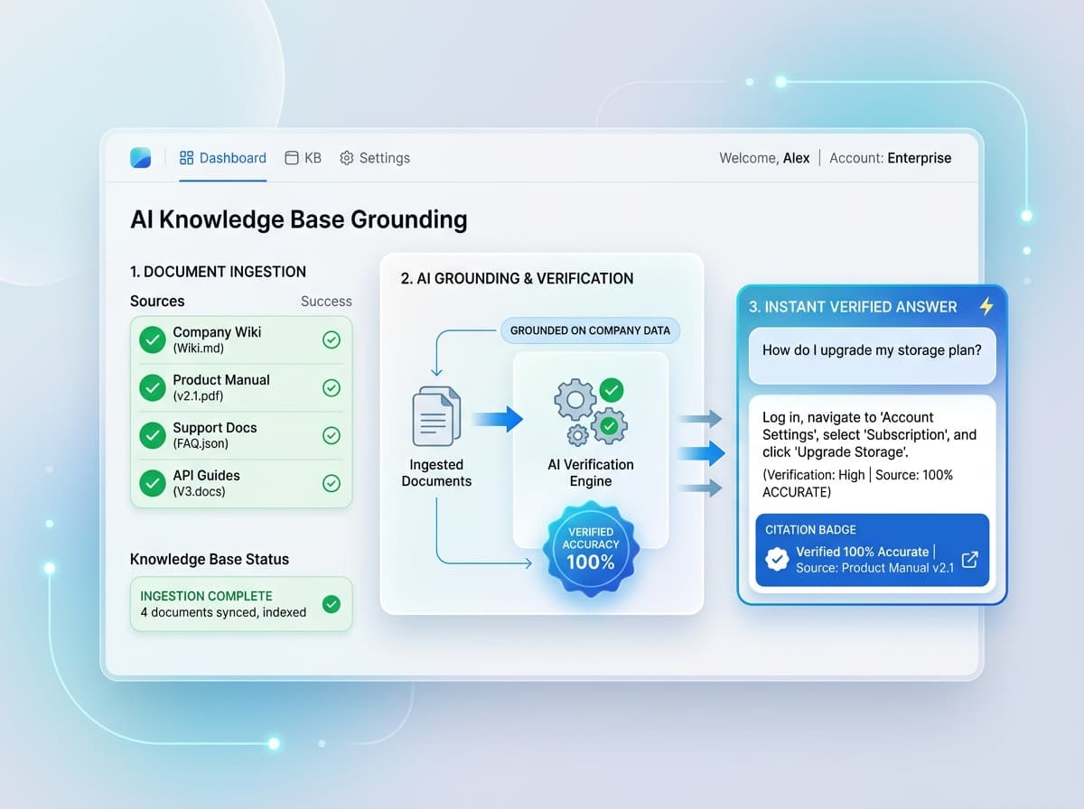The image size is (1084, 809).
Task: Click Grounded on Company Data label
Action: 590,330
